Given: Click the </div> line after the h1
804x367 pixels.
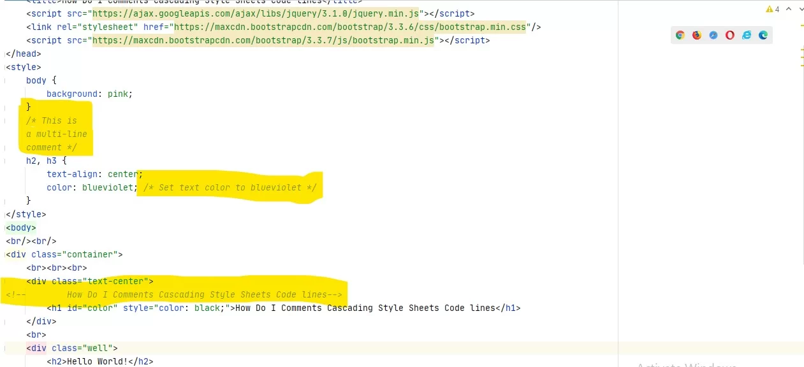Looking at the screenshot, I should (x=41, y=321).
